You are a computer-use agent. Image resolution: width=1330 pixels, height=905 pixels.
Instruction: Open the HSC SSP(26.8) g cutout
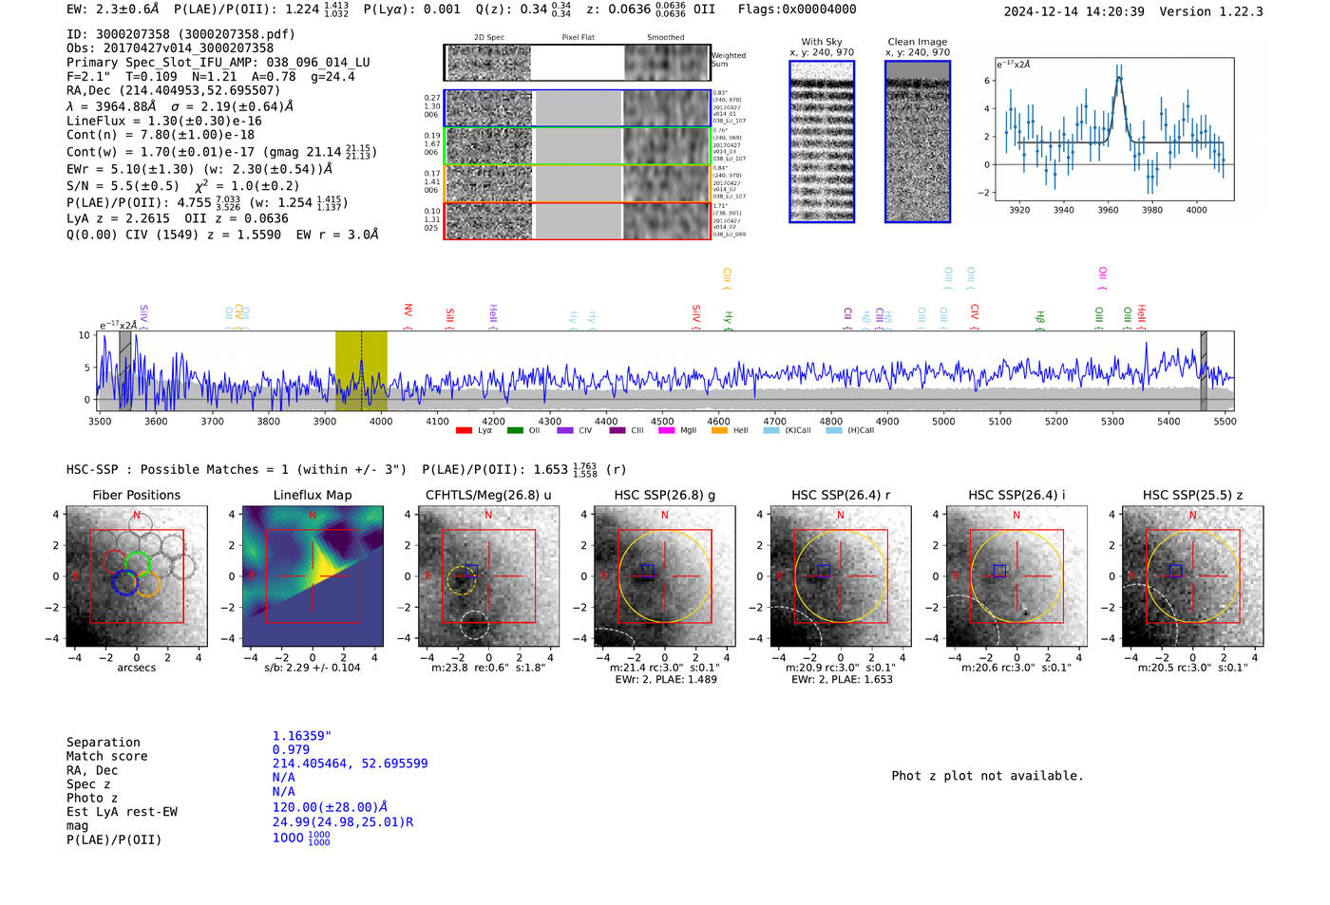tap(665, 576)
